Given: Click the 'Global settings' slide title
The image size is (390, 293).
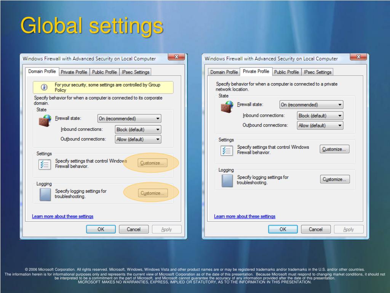Looking at the screenshot, I should [92, 26].
